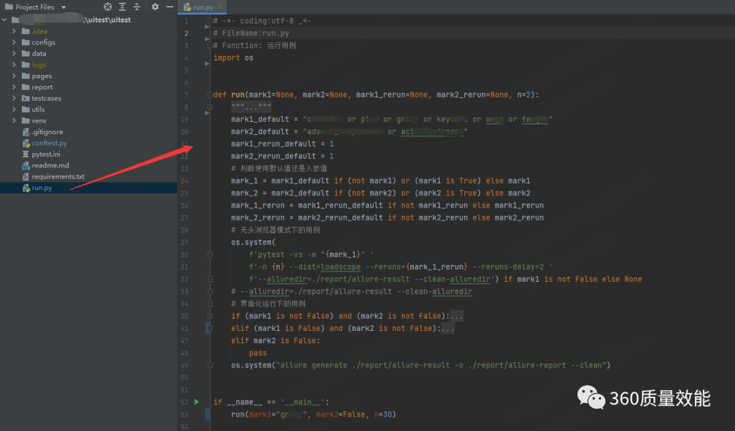Toggle fold for def run function at line 7

(x=210, y=95)
